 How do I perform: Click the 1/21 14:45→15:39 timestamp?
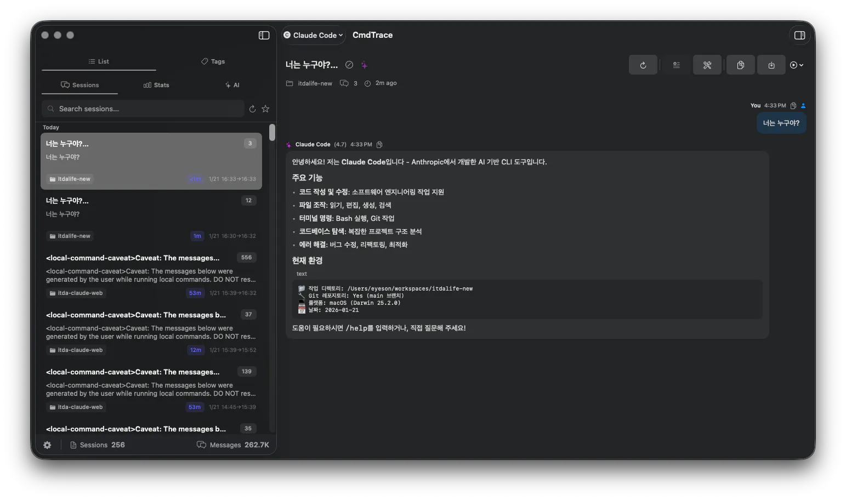[232, 407]
